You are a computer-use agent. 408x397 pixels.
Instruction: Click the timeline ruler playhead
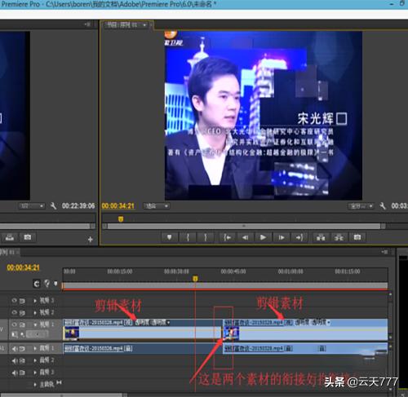(x=195, y=279)
